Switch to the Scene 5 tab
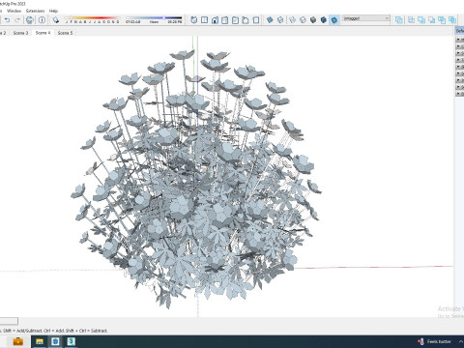The image size is (464, 348). pos(65,33)
